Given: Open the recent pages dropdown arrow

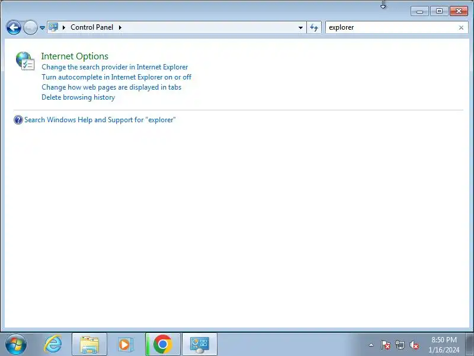Looking at the screenshot, I should pyautogui.click(x=42, y=28).
